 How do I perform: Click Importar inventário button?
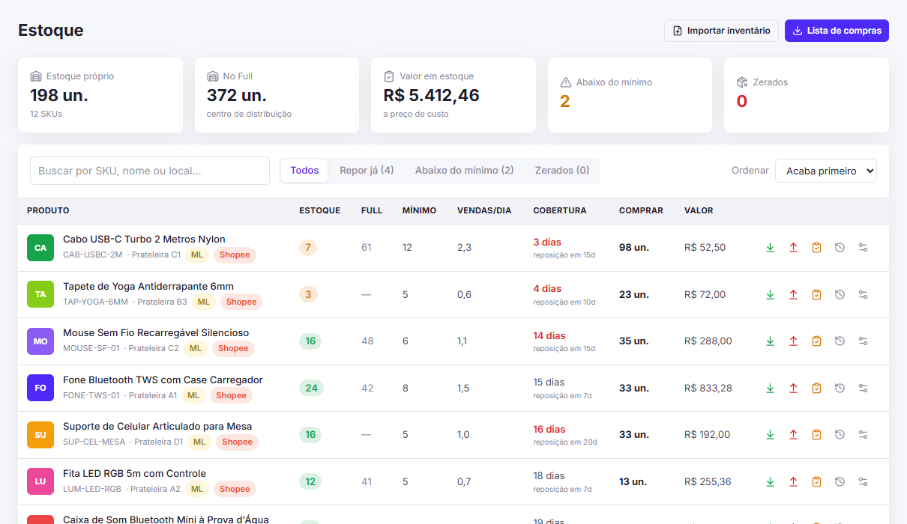coord(721,31)
